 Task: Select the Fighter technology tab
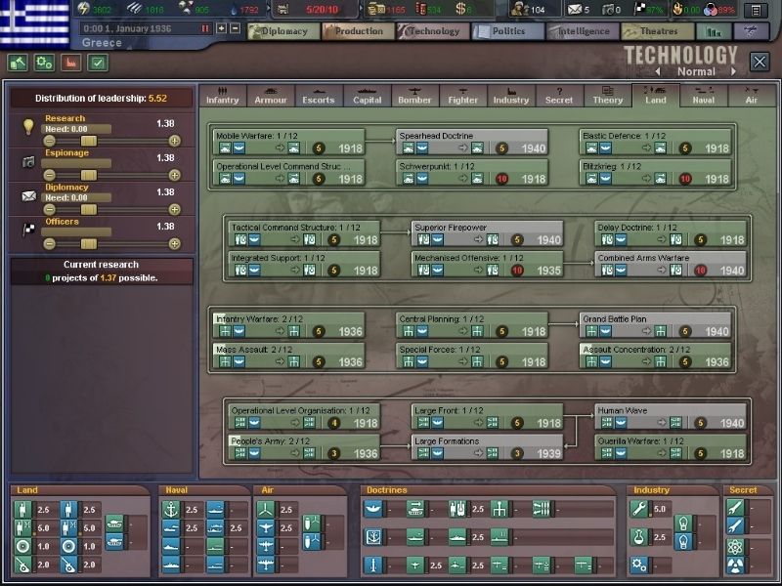[462, 95]
